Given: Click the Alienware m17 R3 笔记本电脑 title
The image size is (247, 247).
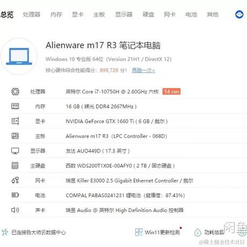Looking at the screenshot, I should (103, 45).
